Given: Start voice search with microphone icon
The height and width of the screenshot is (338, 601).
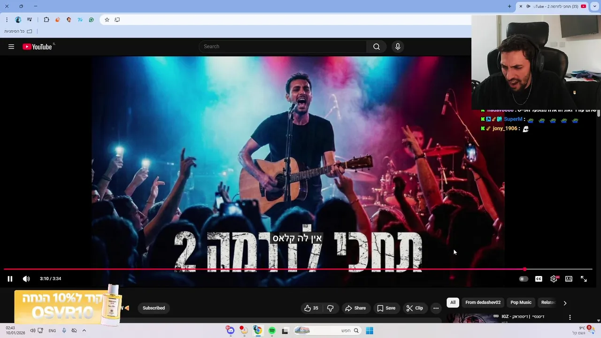Looking at the screenshot, I should (398, 46).
